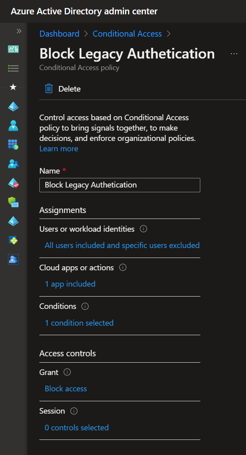Click the Session label
This screenshot has width=246, height=455.
tap(52, 411)
